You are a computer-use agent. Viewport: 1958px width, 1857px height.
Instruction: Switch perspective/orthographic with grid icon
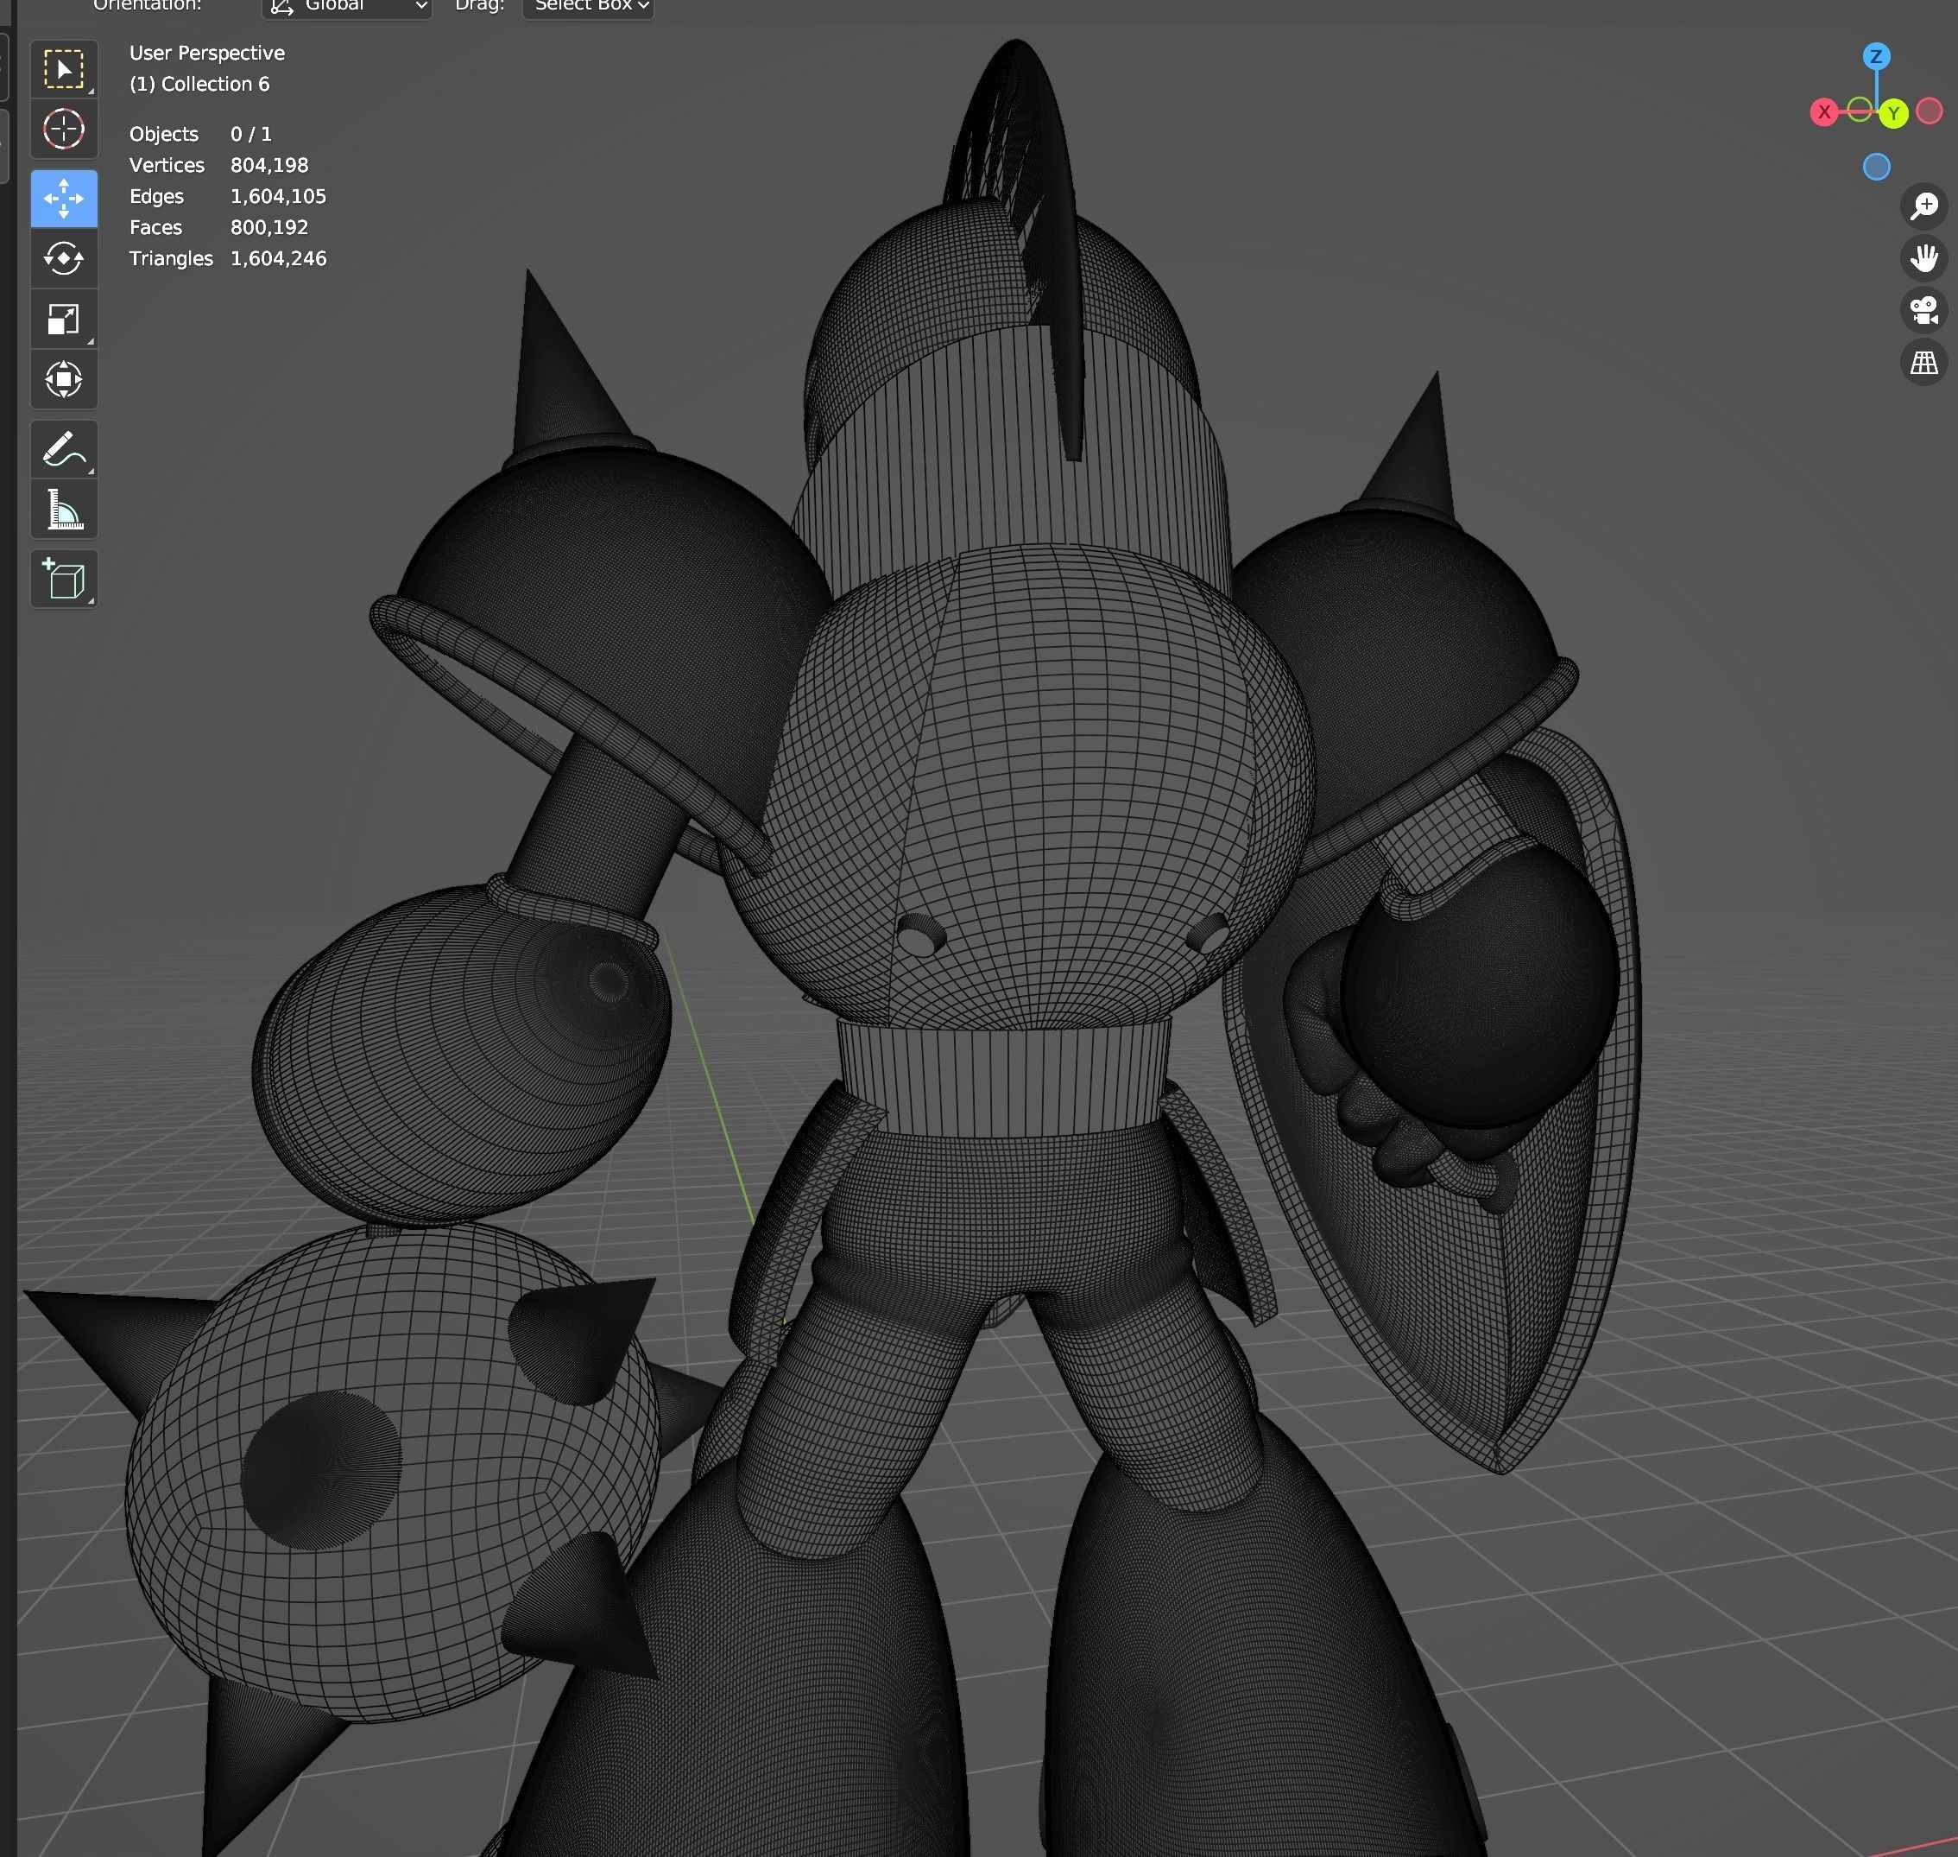[x=1923, y=364]
